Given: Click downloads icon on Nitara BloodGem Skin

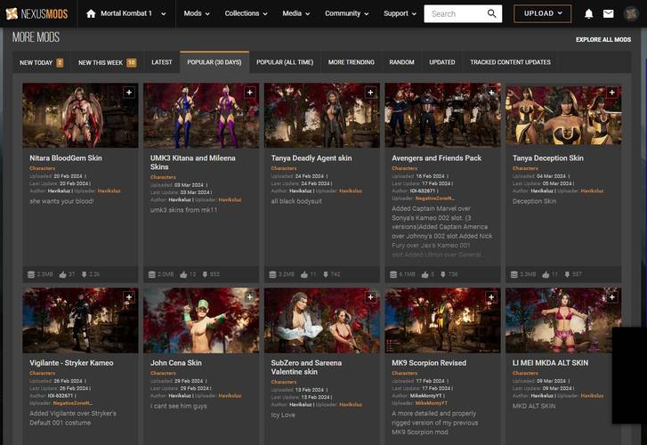Looking at the screenshot, I should pos(85,274).
